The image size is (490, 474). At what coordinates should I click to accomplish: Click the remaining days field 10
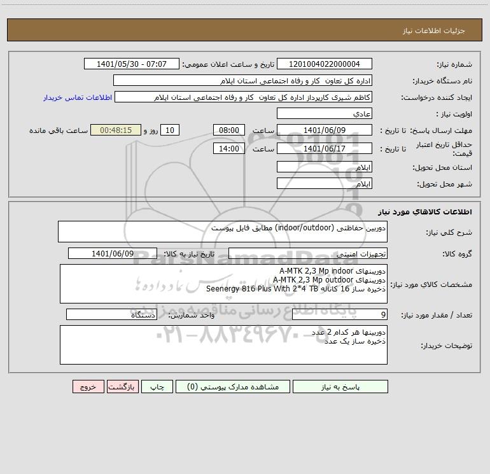pyautogui.click(x=170, y=130)
